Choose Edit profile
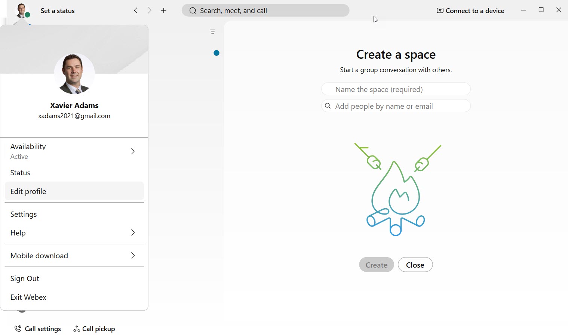The width and height of the screenshot is (568, 336). pos(74,191)
